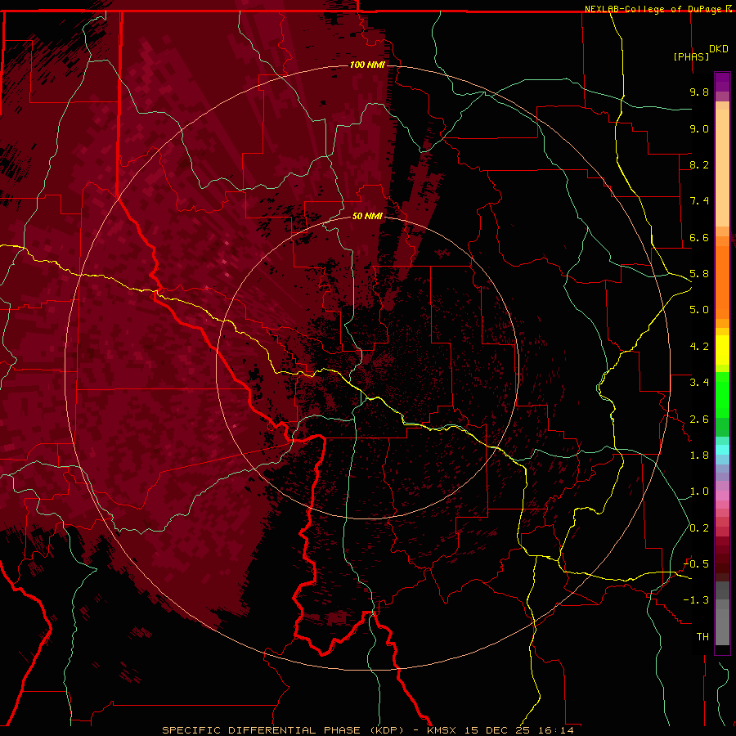
Task: Pick the dark purple segment atop color bar
Action: [x=722, y=82]
